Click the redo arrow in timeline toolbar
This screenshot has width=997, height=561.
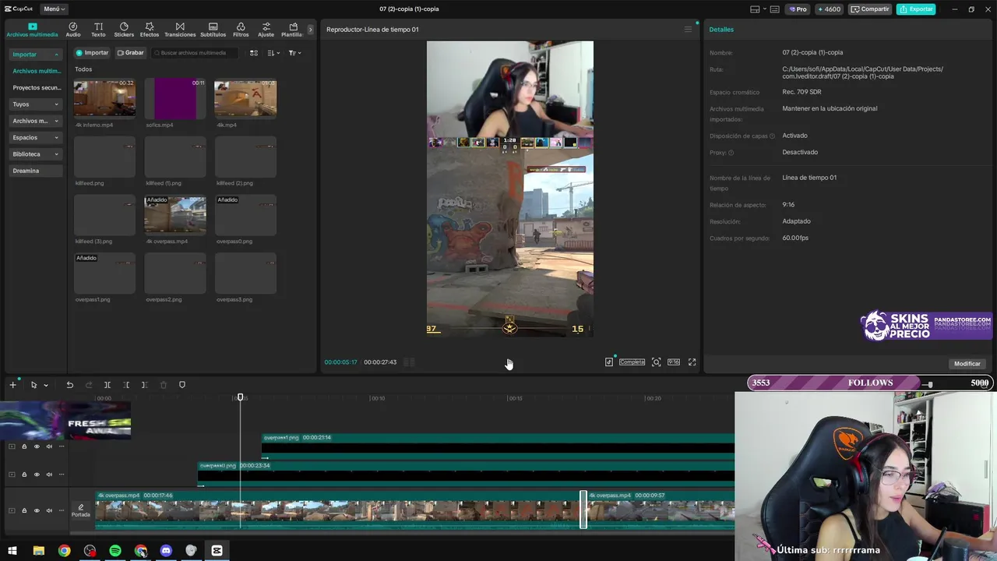[88, 385]
